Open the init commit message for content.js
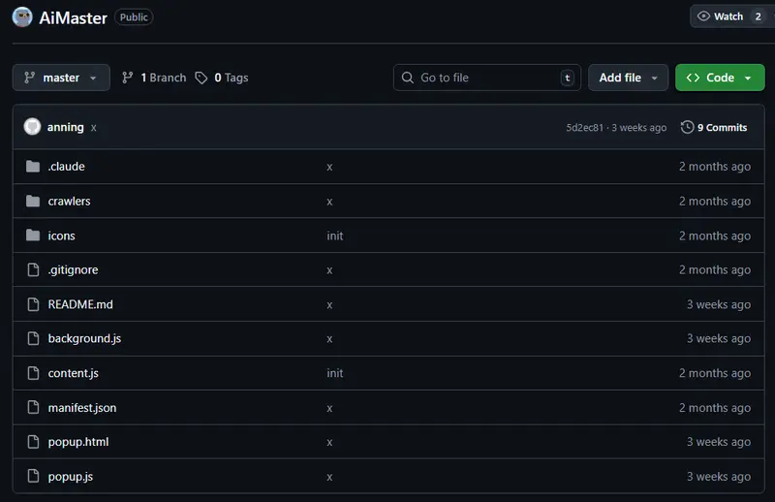The image size is (775, 502). (x=335, y=373)
